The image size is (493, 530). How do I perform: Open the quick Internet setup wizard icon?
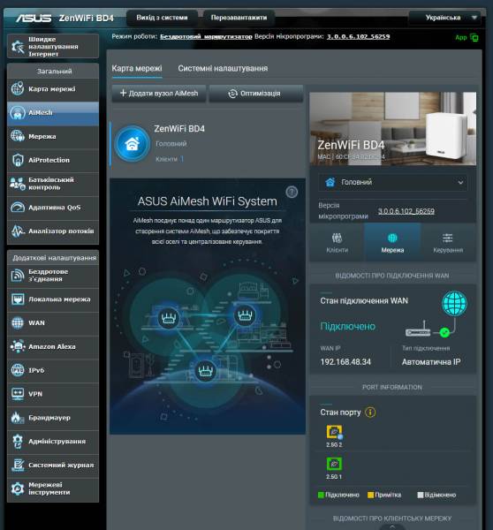[x=18, y=46]
